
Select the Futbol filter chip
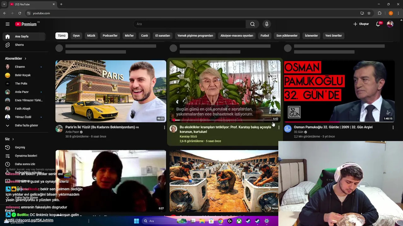click(x=265, y=36)
